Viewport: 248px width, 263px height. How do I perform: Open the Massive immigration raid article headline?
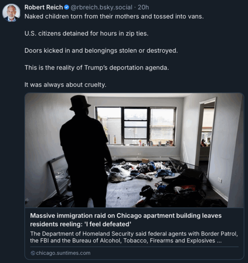tap(126, 220)
